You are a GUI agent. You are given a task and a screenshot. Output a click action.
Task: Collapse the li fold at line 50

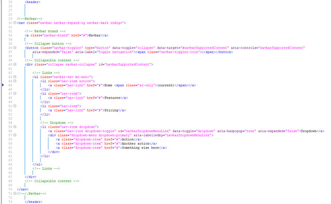click(x=15, y=106)
